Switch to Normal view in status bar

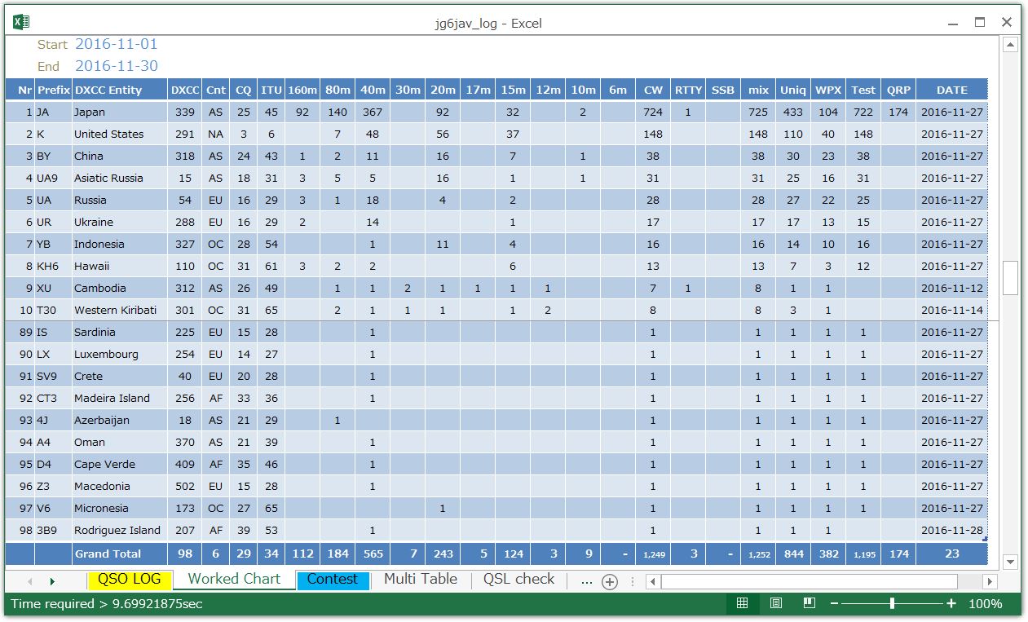pyautogui.click(x=742, y=603)
